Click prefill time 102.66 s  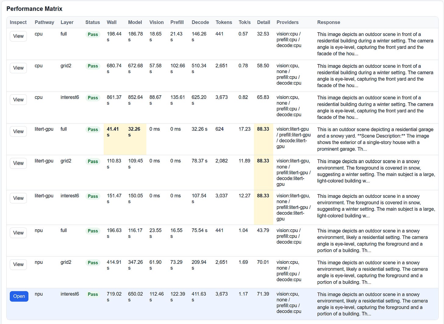coord(177,68)
